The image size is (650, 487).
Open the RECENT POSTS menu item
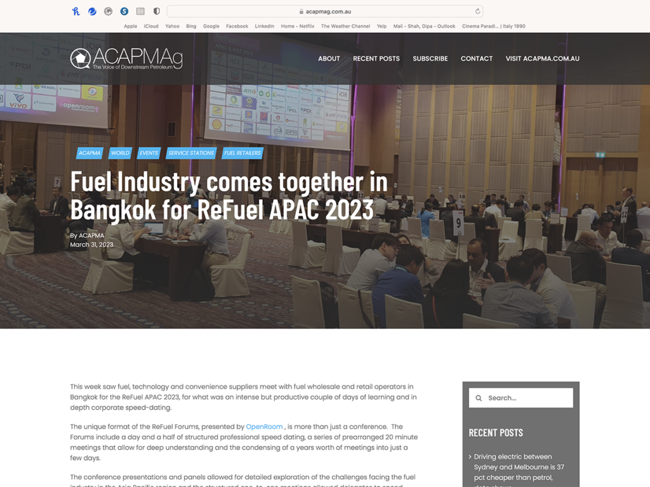pos(376,58)
